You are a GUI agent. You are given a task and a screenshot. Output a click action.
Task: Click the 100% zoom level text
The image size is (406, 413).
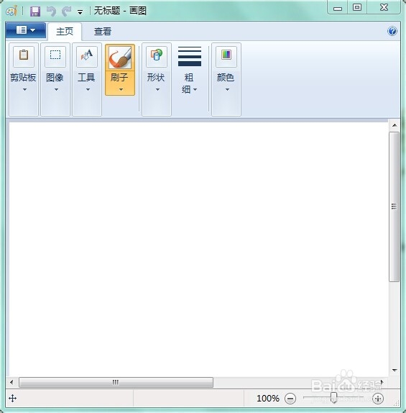click(268, 399)
